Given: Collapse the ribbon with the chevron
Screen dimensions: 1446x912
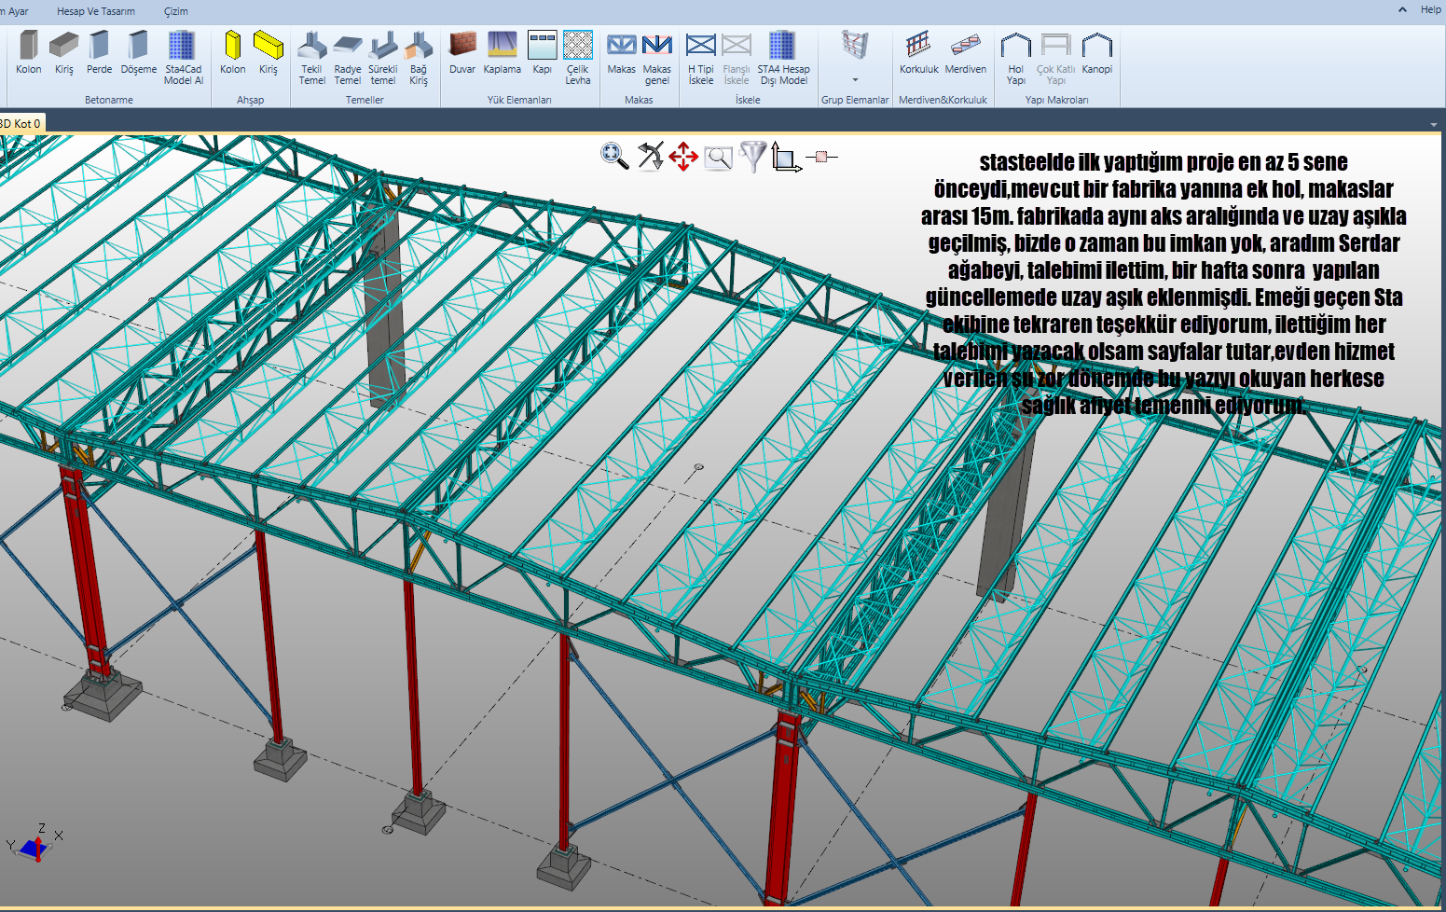Looking at the screenshot, I should point(1402,9).
